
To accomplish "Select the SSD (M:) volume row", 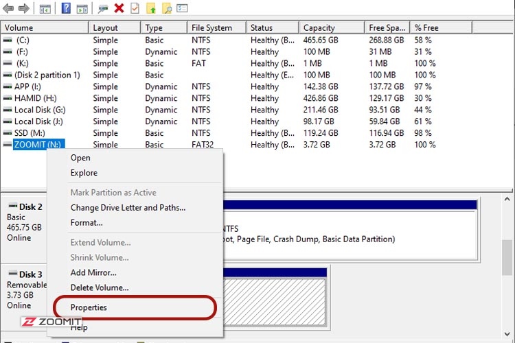I will pos(30,133).
